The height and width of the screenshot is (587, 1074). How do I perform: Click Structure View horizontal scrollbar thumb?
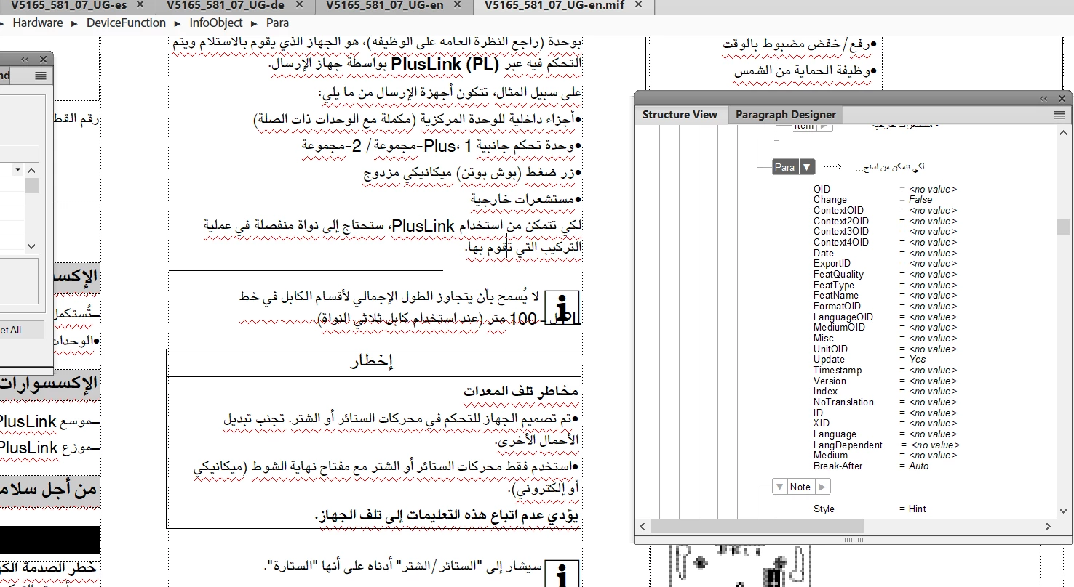point(757,526)
